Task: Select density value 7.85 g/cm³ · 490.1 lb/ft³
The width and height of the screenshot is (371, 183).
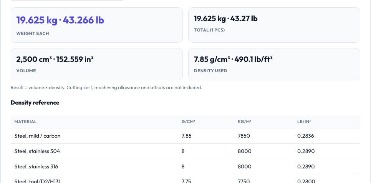Action: click(x=233, y=59)
